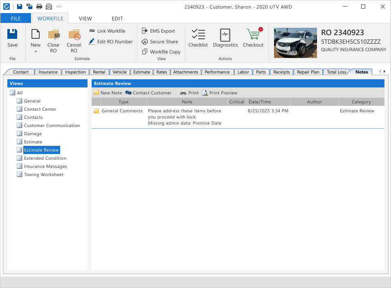Open the Parts tab
This screenshot has height=288, width=391.
[x=261, y=72]
